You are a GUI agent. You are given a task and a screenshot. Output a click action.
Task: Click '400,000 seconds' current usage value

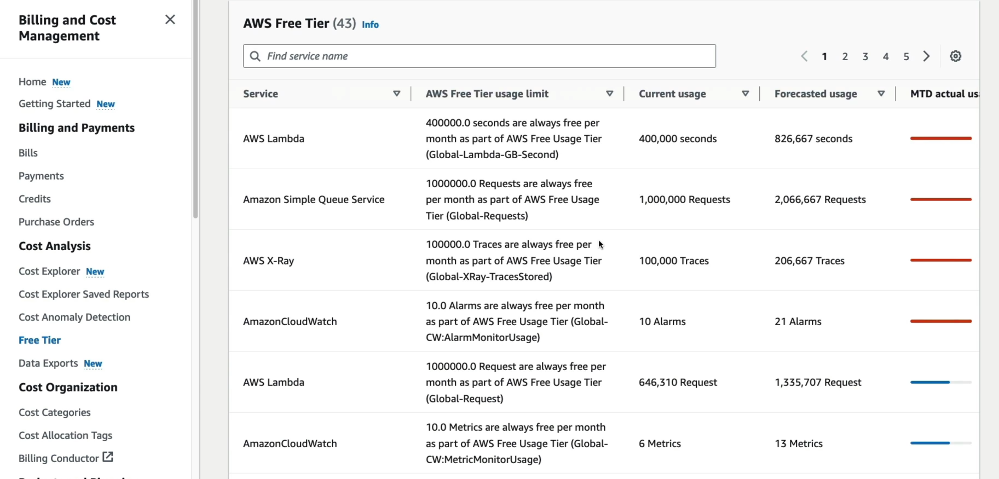click(678, 138)
